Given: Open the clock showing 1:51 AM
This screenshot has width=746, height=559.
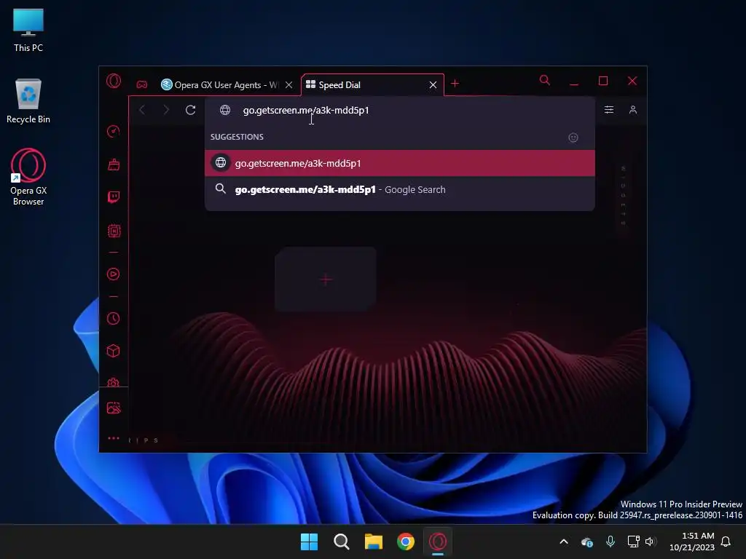Looking at the screenshot, I should (692, 542).
